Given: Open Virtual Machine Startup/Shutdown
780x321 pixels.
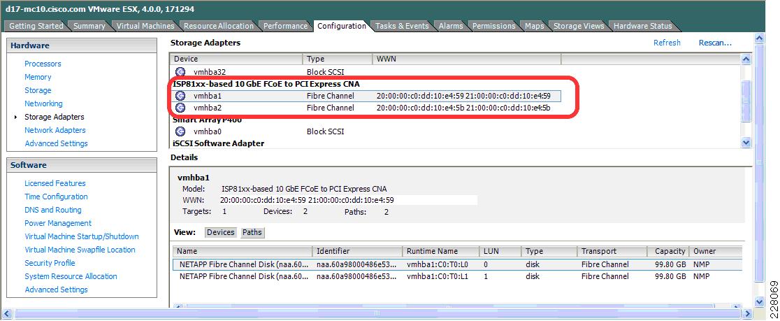Looking at the screenshot, I should click(82, 236).
